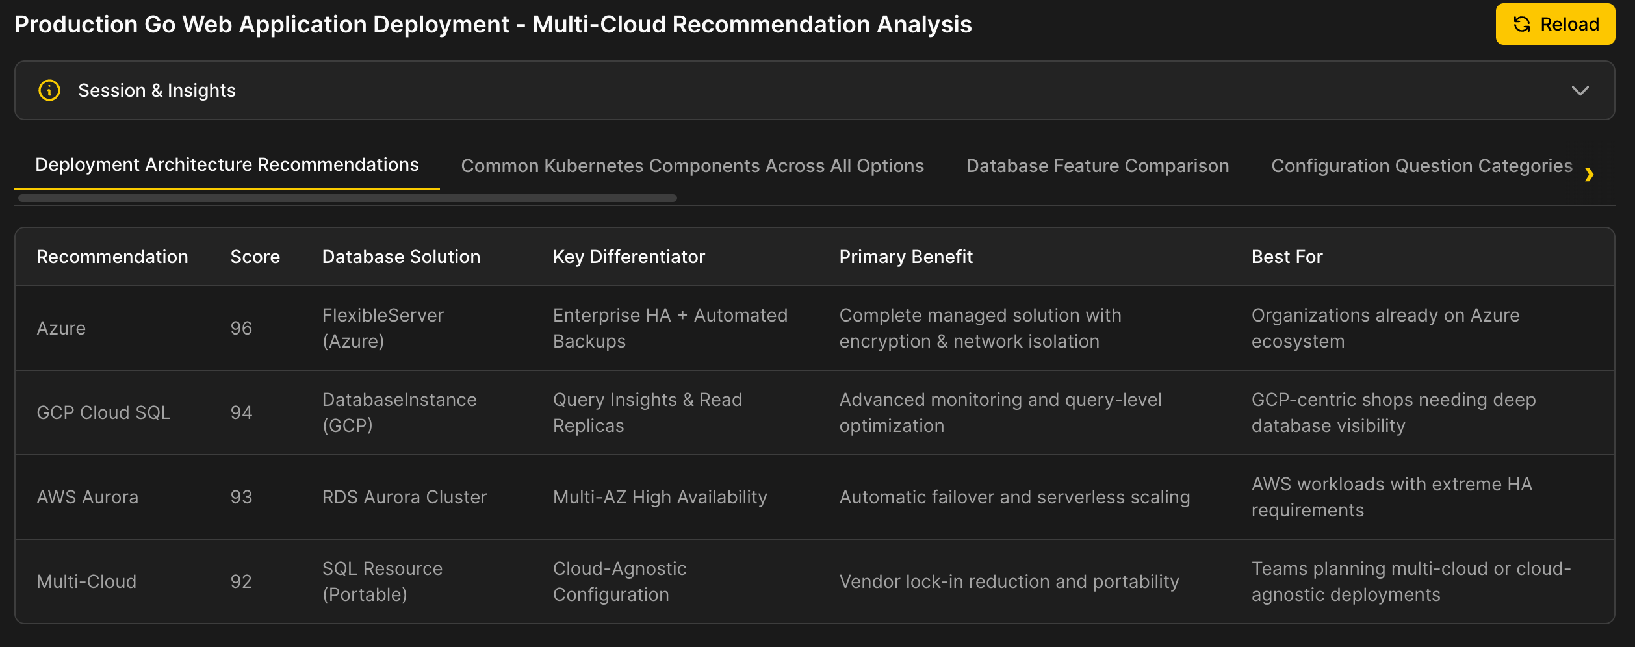Click the yellow info icon beside Session & Insights
This screenshot has height=647, width=1635.
pyautogui.click(x=49, y=90)
